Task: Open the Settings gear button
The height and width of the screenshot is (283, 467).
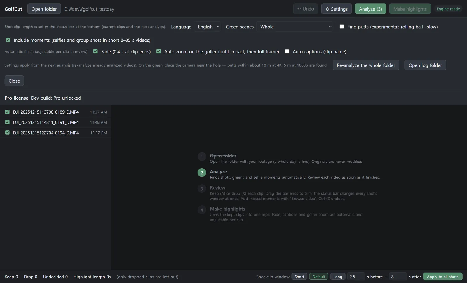Action: coord(337,9)
